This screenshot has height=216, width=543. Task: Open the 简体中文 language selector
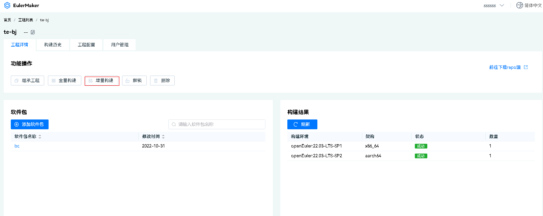pos(533,5)
